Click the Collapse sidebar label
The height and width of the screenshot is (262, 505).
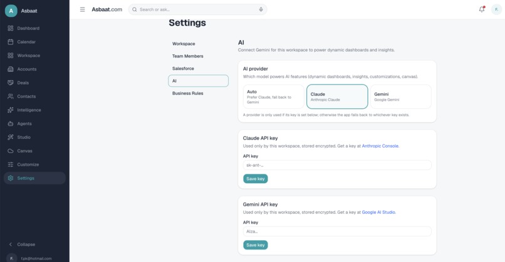coord(26,244)
